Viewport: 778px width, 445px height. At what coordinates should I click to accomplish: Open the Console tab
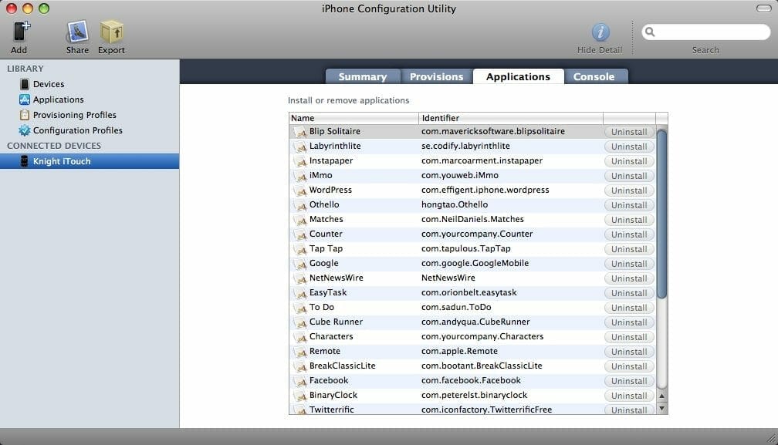594,76
